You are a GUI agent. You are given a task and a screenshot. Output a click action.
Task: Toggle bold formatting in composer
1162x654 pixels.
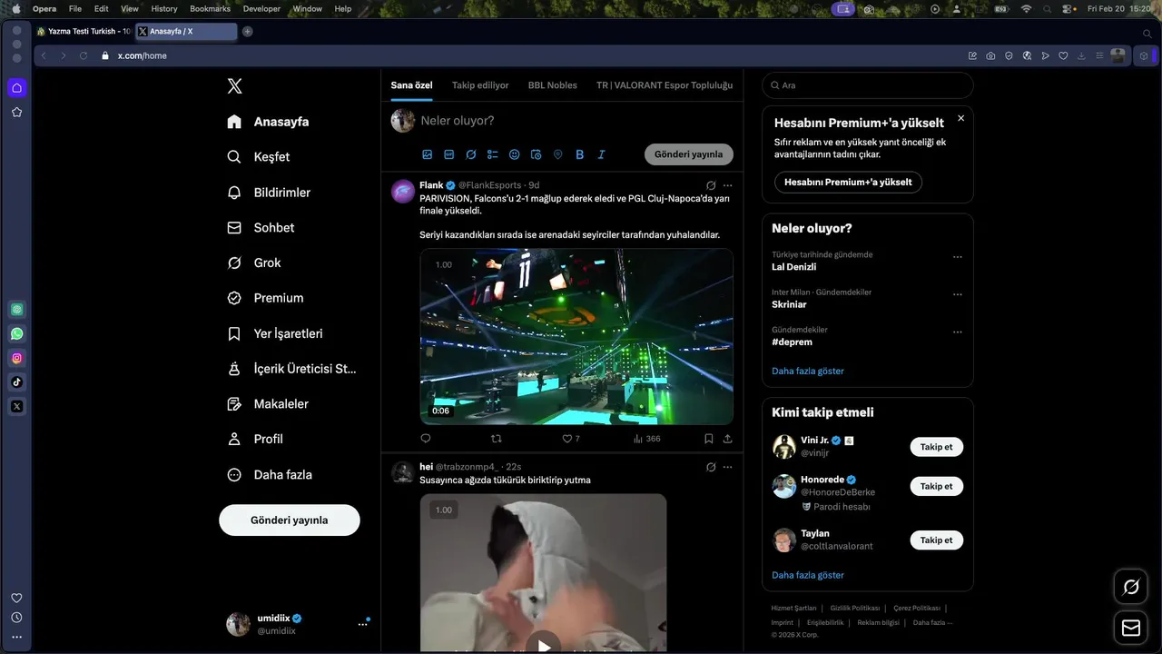[580, 154]
